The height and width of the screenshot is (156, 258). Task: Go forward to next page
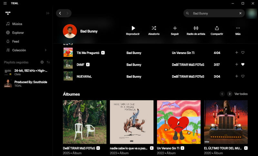click(67, 13)
